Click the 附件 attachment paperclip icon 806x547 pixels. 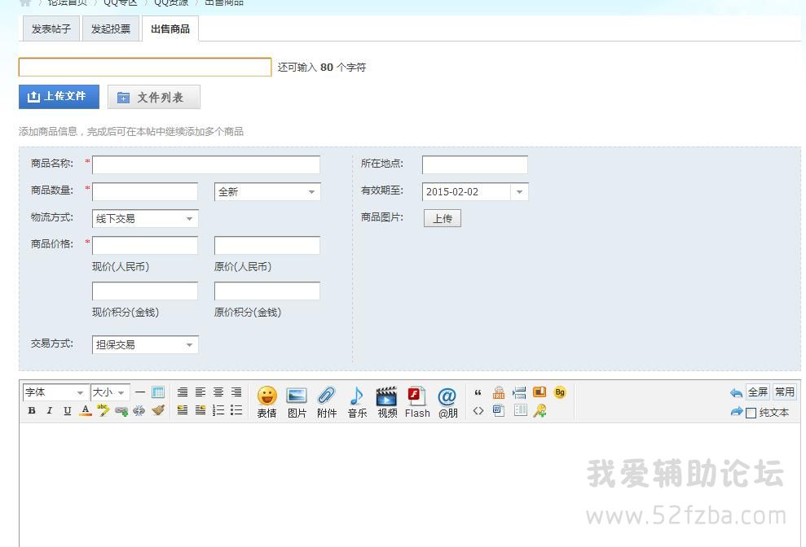327,402
